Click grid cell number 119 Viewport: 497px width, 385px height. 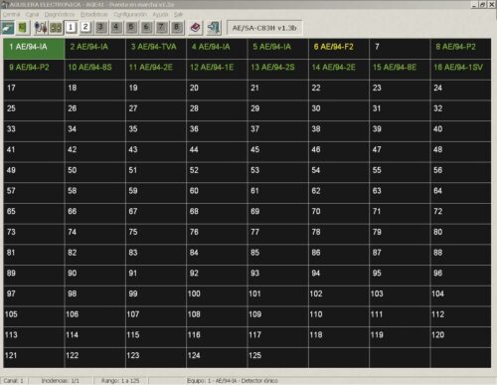click(400, 336)
